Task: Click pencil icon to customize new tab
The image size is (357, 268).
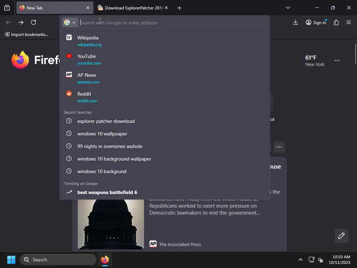Action: pos(341,236)
